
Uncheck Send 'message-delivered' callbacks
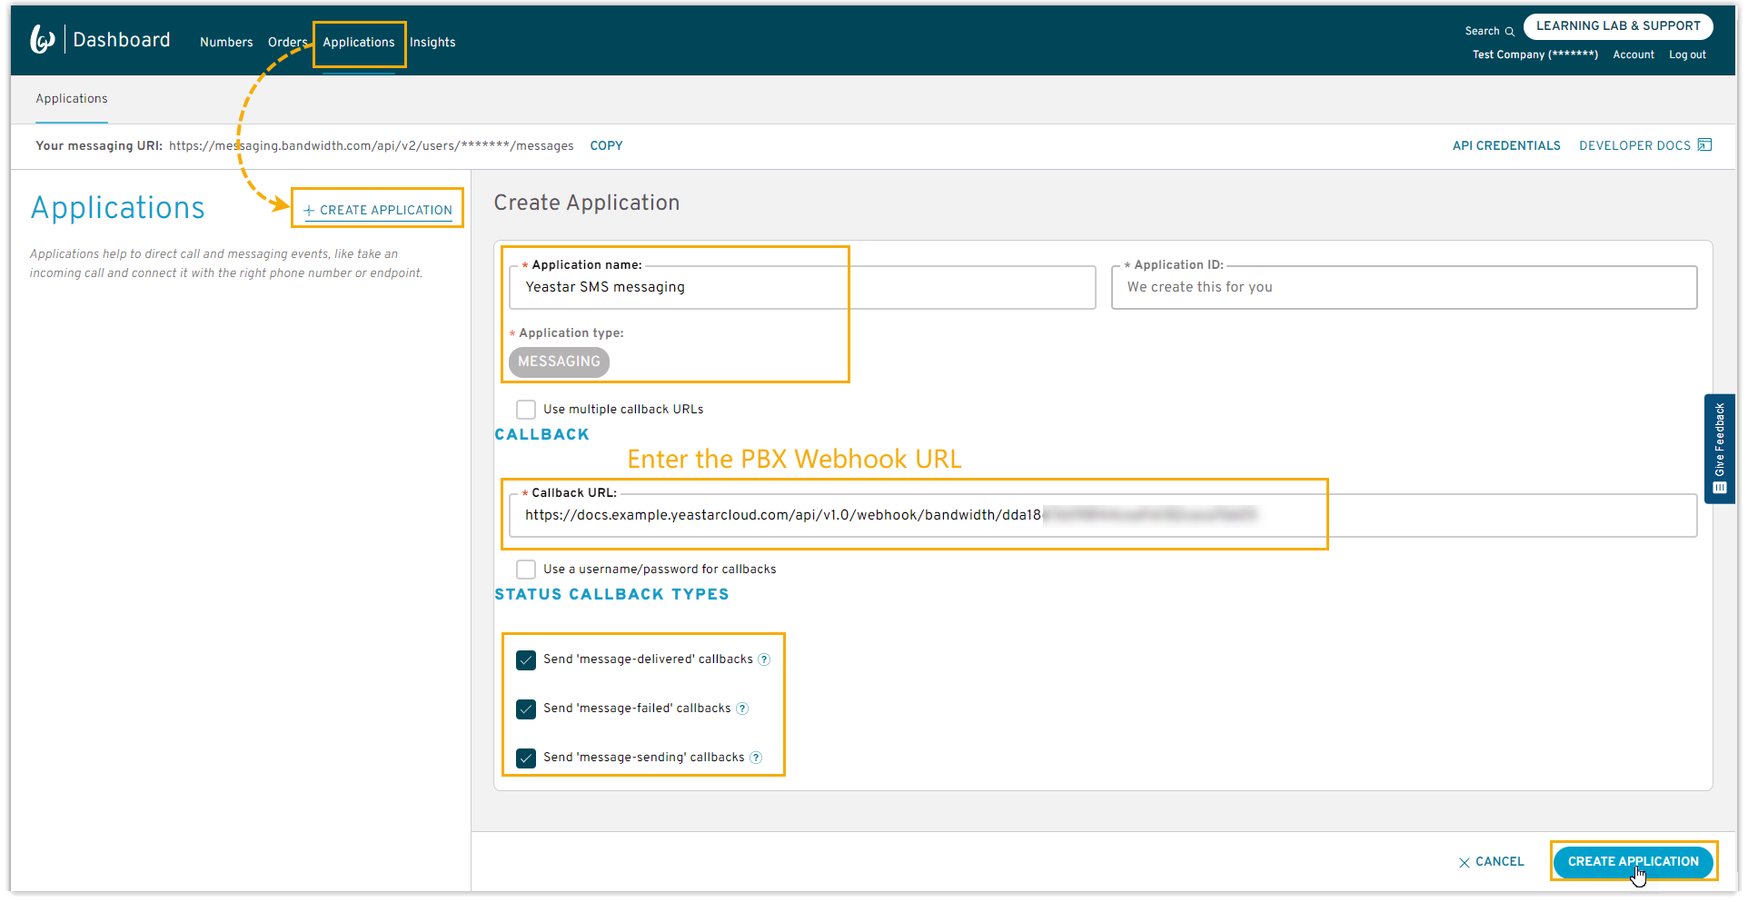click(526, 660)
